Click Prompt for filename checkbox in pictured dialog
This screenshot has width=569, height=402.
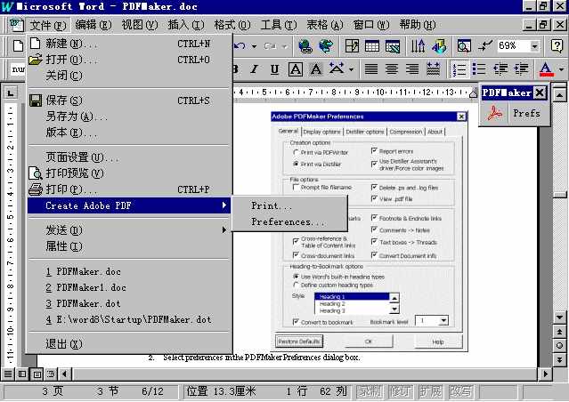pyautogui.click(x=296, y=188)
